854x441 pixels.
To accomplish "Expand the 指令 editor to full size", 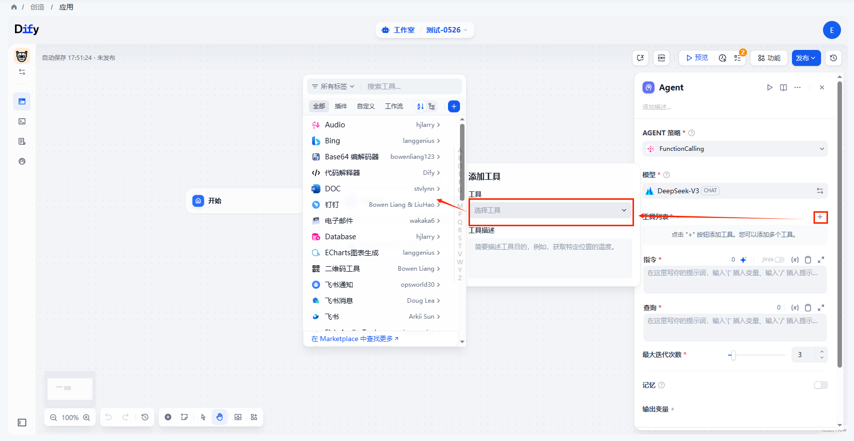I will point(821,260).
